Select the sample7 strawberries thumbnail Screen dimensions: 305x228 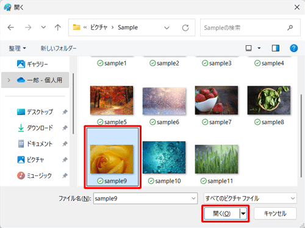217,100
